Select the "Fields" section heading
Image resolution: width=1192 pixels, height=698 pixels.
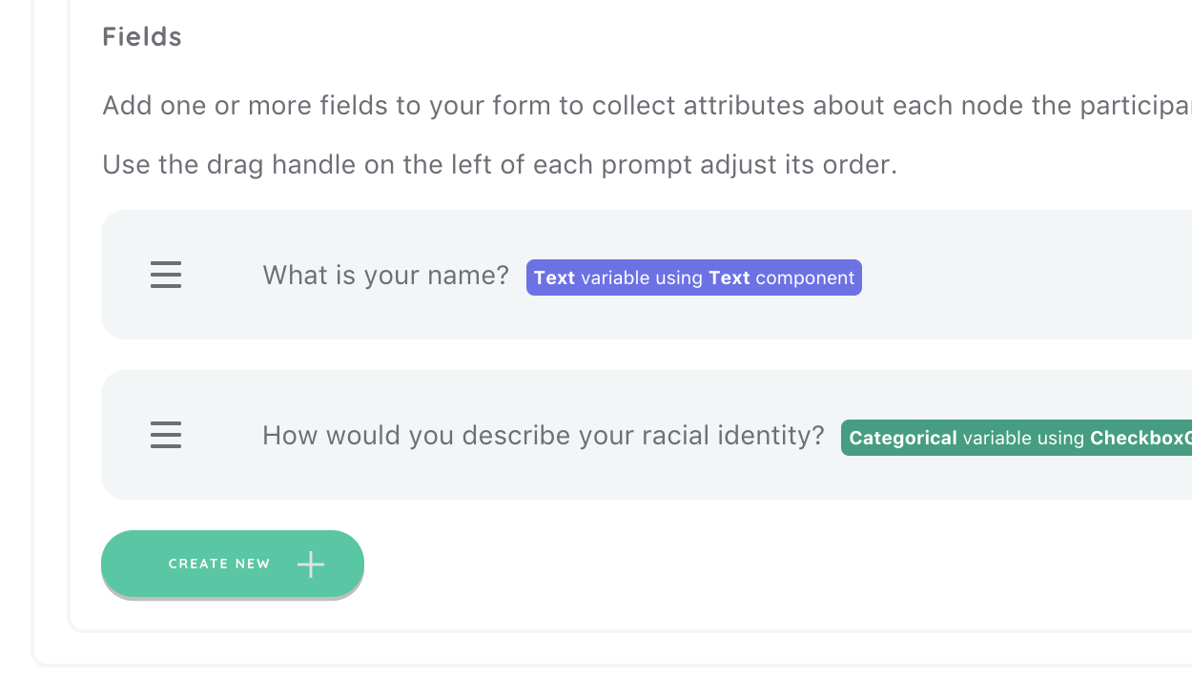point(142,37)
